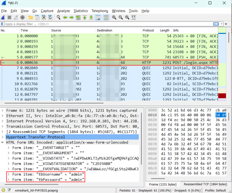Reset text to normal size

point(127,18)
